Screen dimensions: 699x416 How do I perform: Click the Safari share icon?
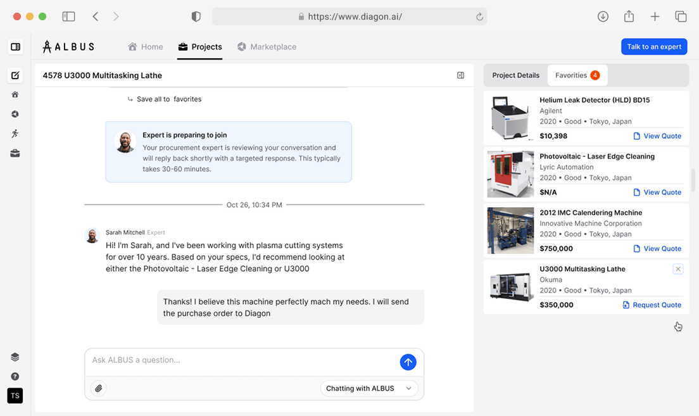pos(629,16)
